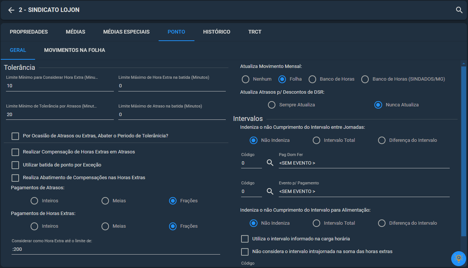
Task: Toggle Utilizar batida de ponto por Exceção
Action: 15,165
